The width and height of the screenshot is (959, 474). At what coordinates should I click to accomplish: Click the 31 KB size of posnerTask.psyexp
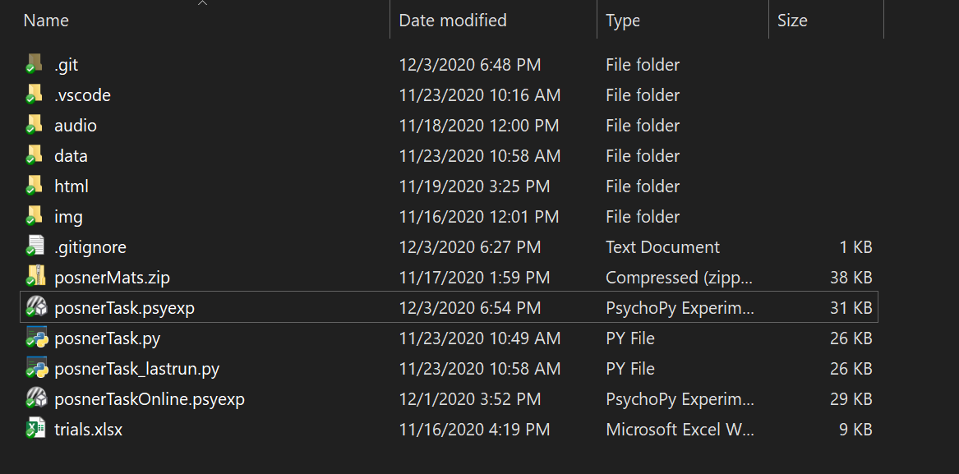(851, 308)
